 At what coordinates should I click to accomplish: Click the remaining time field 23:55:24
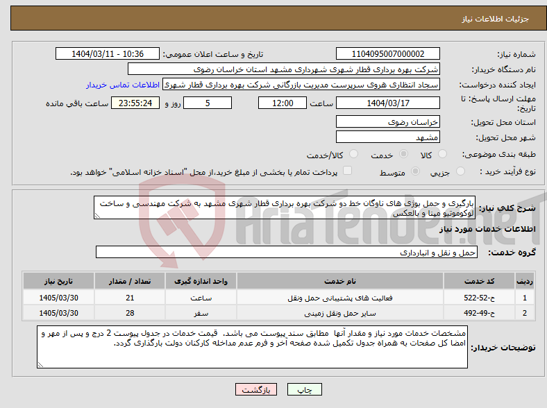point(135,103)
